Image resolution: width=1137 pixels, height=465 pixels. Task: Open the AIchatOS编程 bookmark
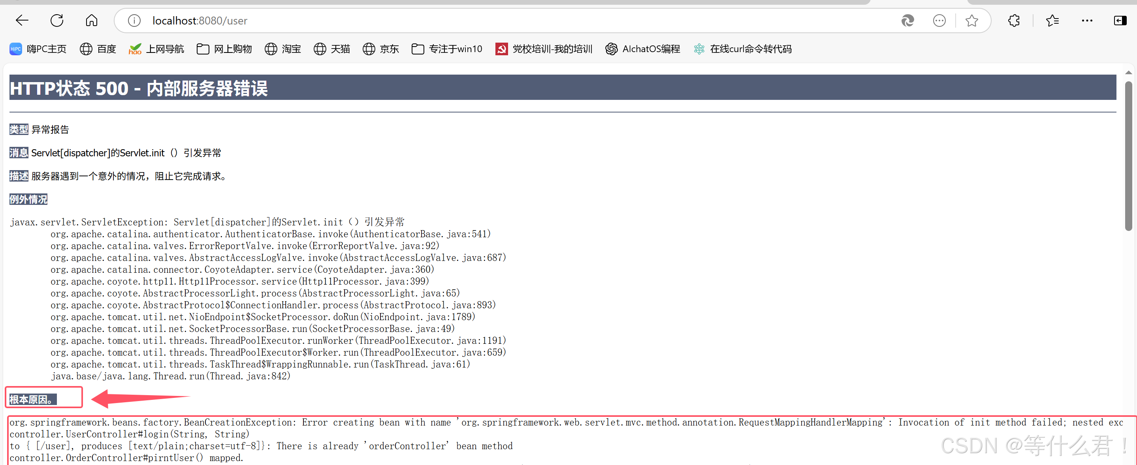(x=643, y=49)
